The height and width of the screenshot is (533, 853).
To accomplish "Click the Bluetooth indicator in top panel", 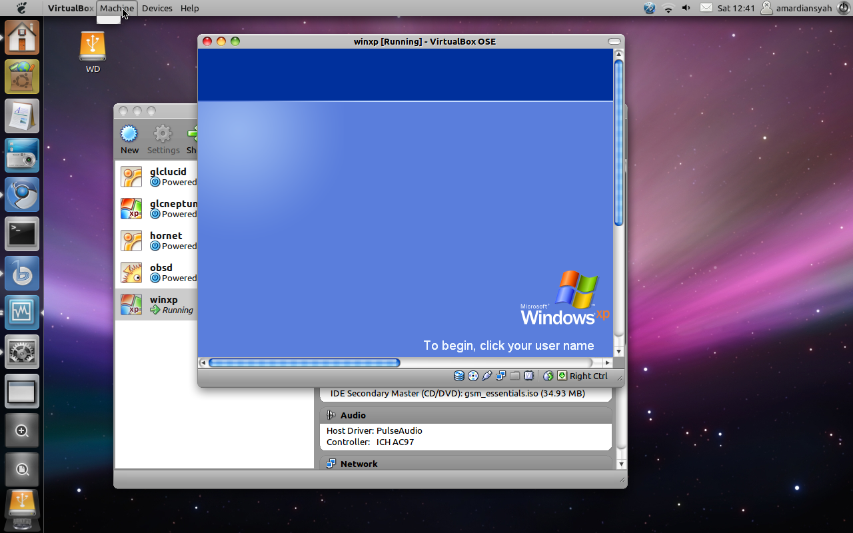I will pos(650,8).
